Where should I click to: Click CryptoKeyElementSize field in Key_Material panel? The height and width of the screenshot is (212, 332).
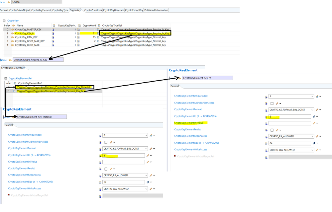[124, 182]
